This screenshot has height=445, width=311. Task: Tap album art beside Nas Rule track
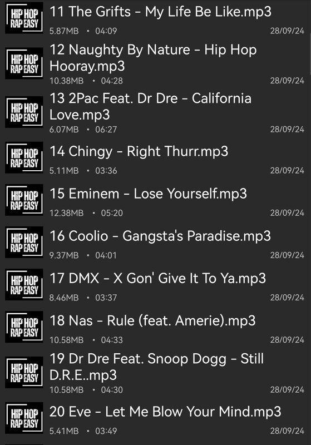click(x=24, y=327)
